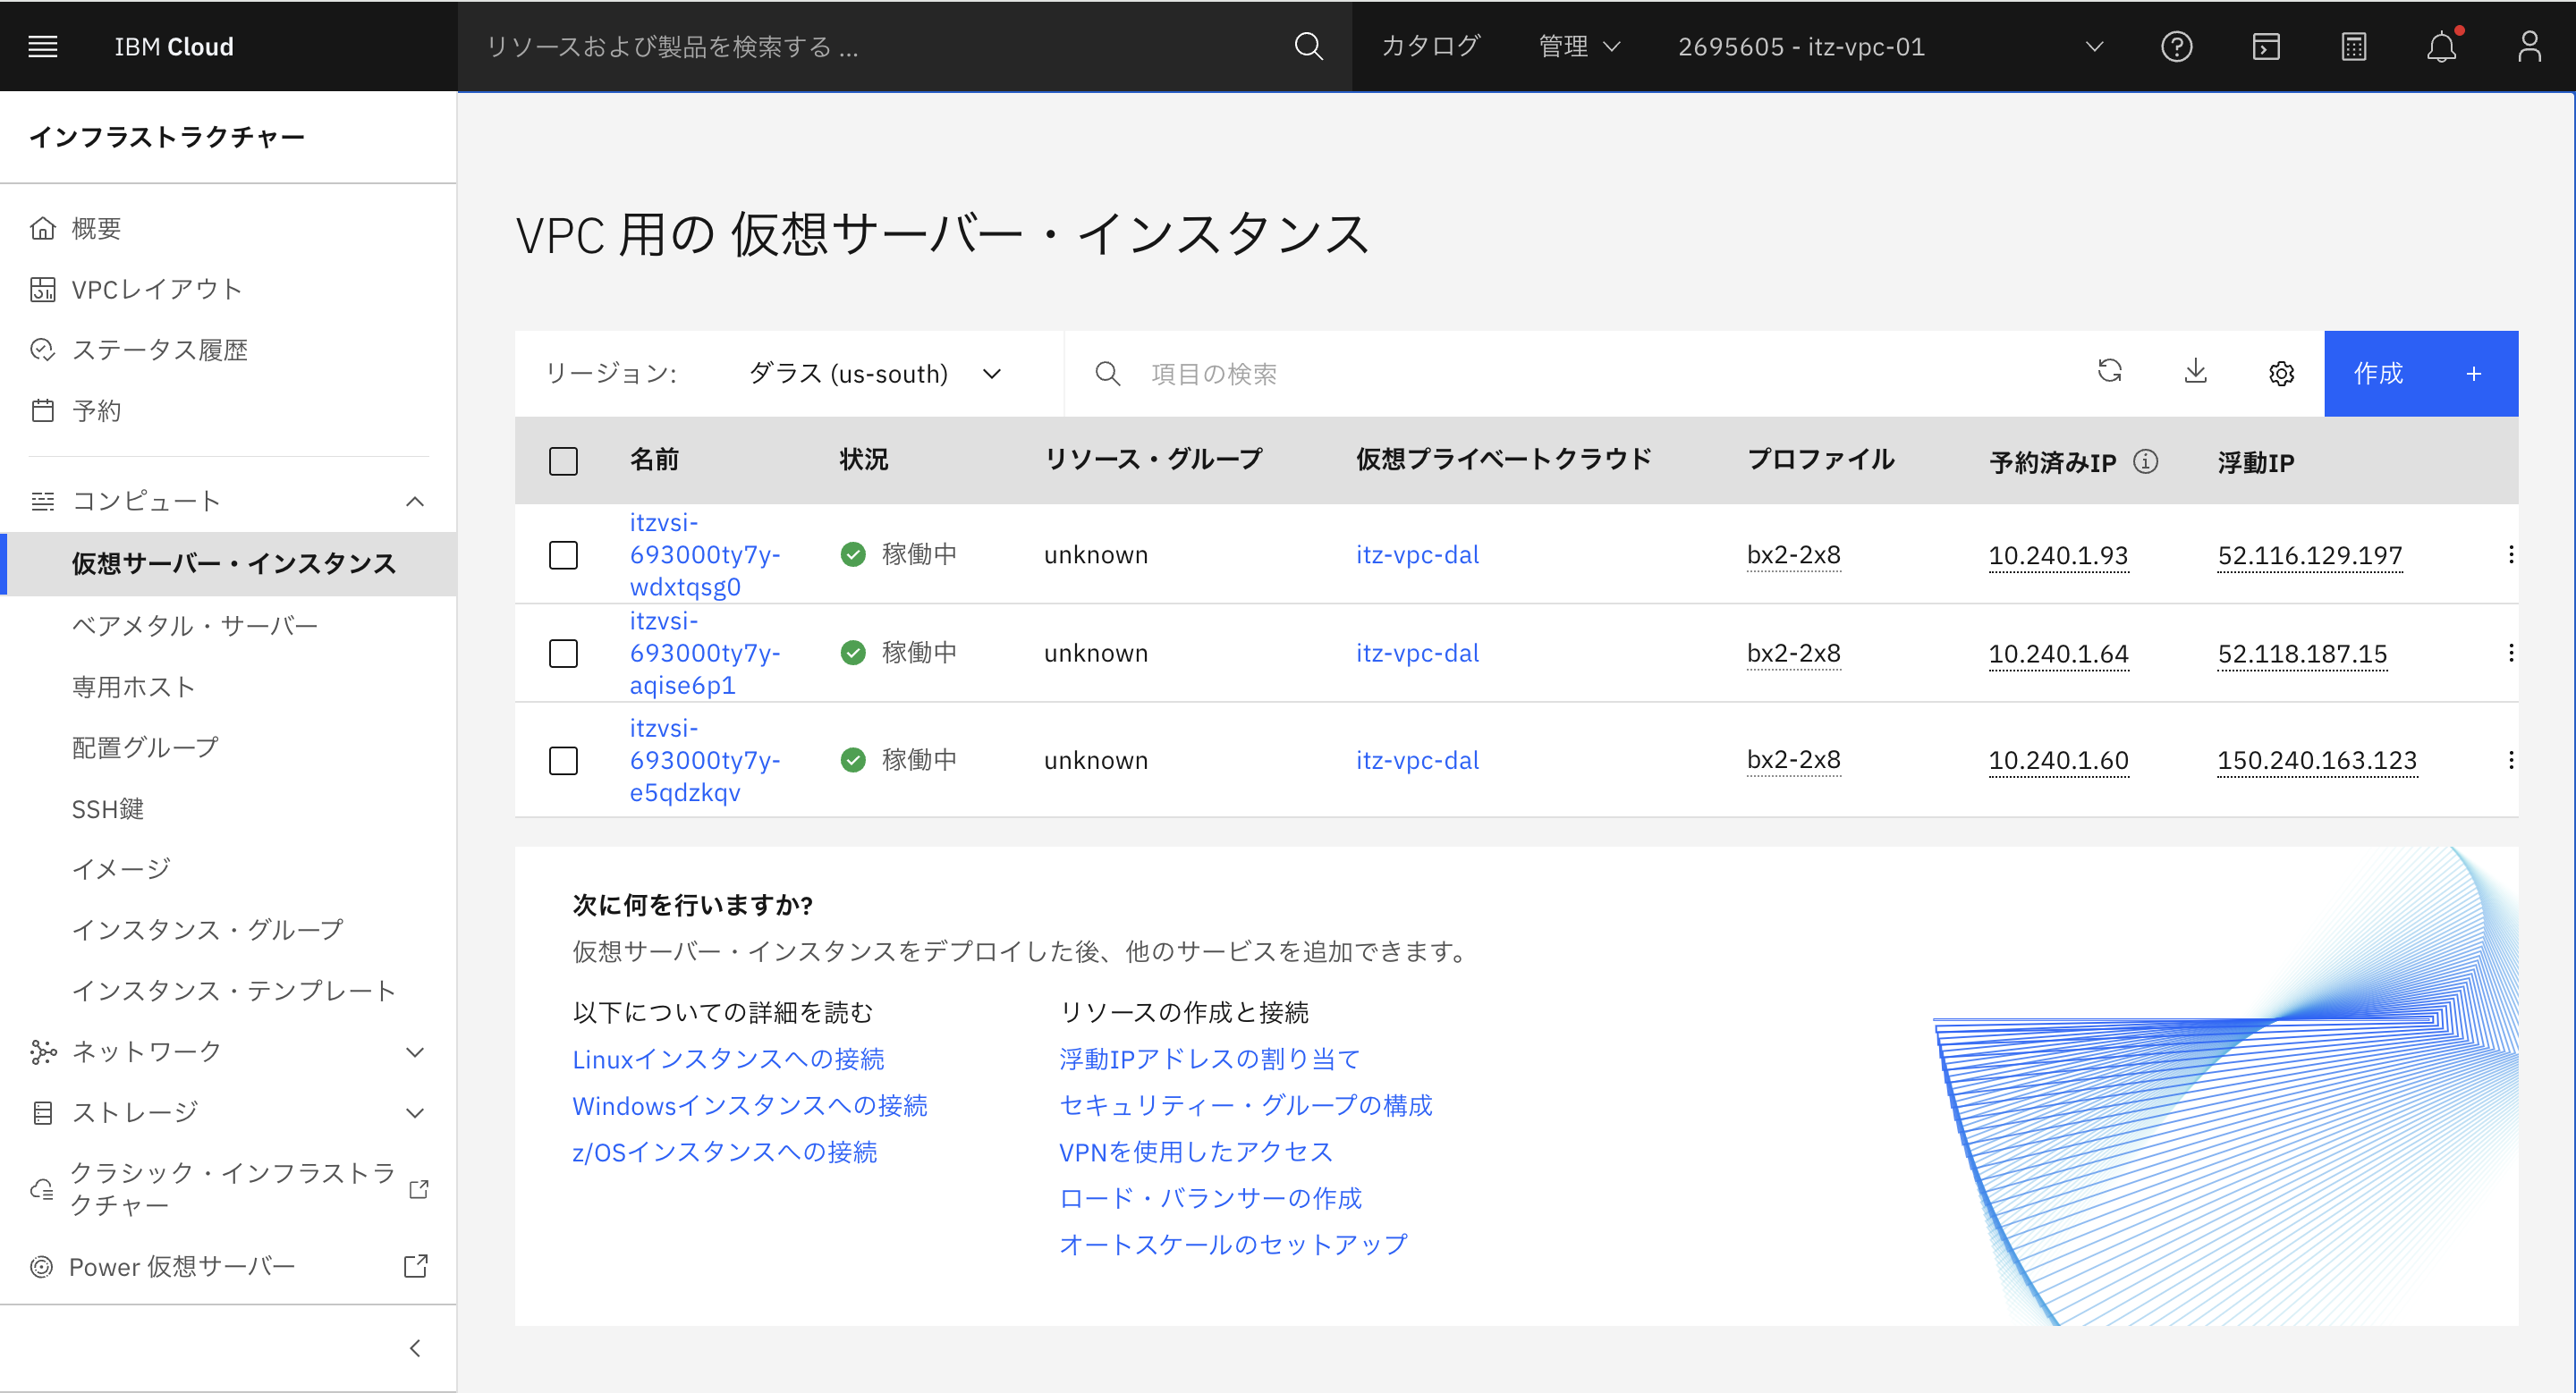
Task: Open table settings gear icon
Action: pos(2281,372)
